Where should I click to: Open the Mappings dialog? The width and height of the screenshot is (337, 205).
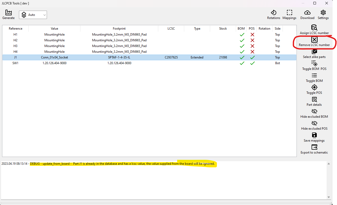click(289, 14)
